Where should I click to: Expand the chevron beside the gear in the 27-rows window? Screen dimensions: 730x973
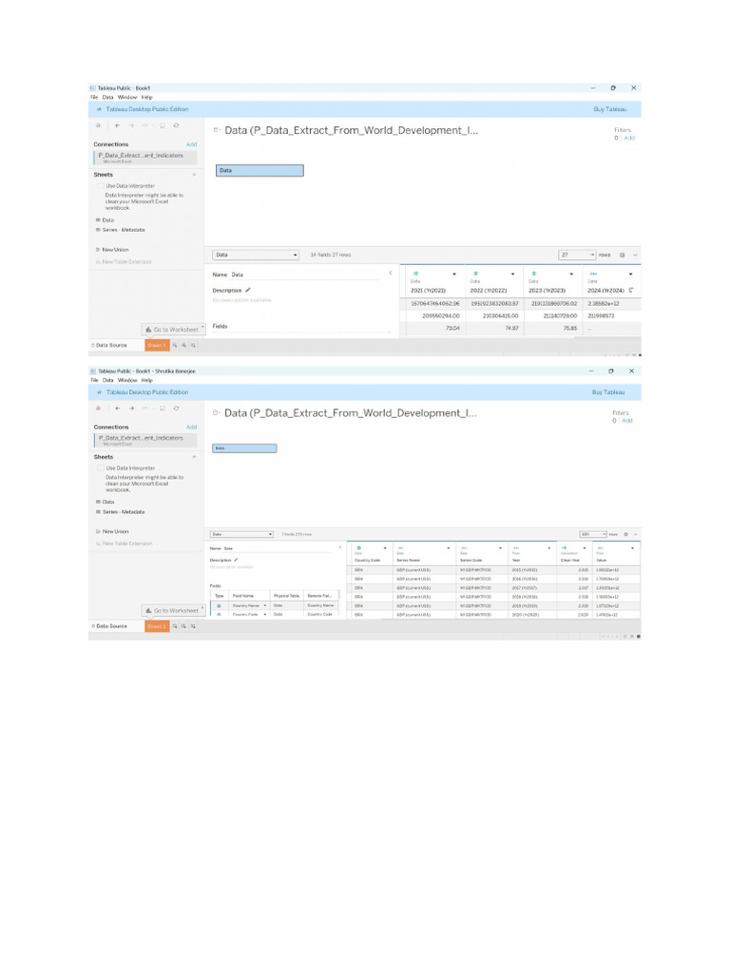(634, 255)
